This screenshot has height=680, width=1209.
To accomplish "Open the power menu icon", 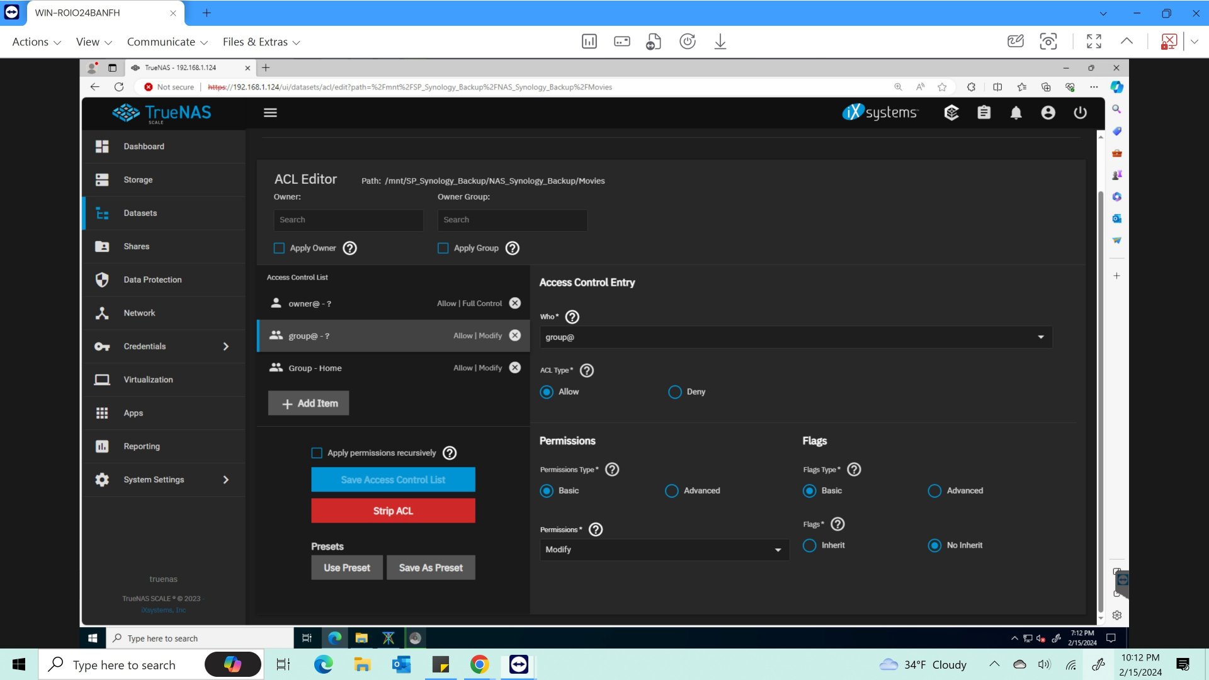I will click(1080, 113).
